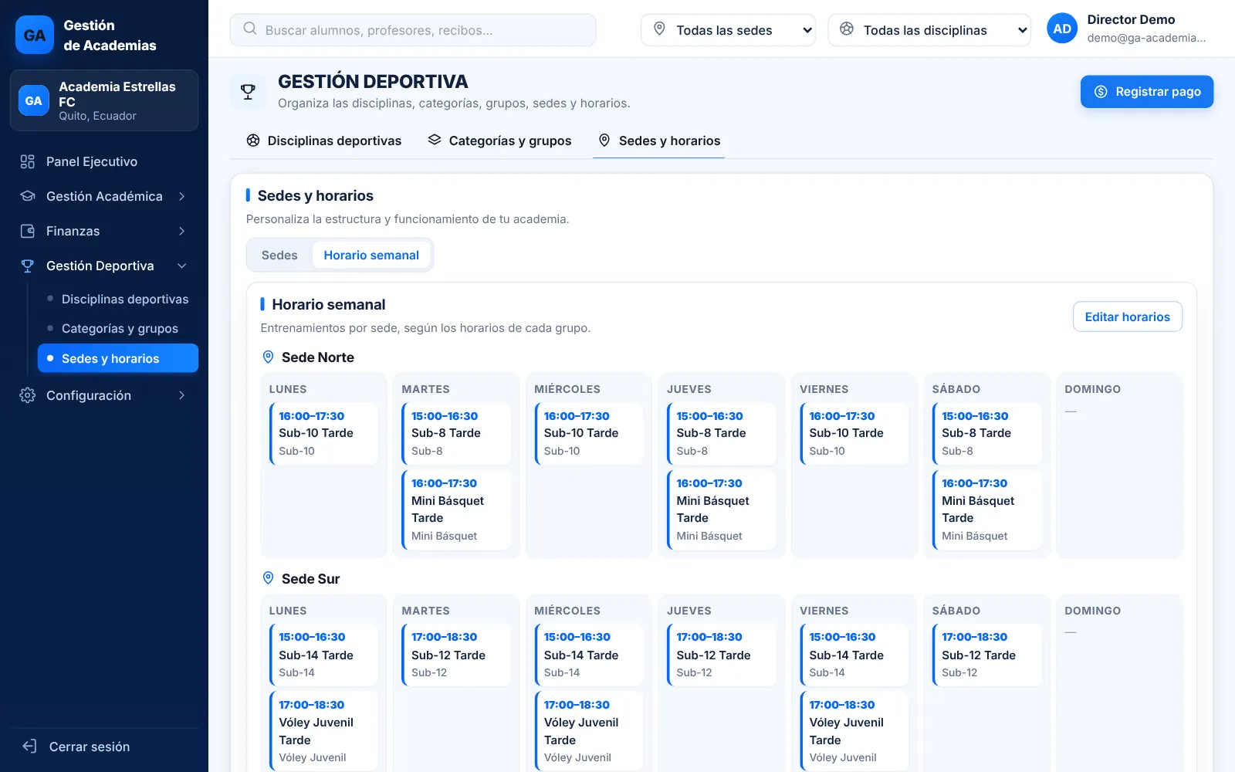1235x772 pixels.
Task: Click Sede Norte Jueves Mini Básquet Tarde card
Action: coord(722,510)
